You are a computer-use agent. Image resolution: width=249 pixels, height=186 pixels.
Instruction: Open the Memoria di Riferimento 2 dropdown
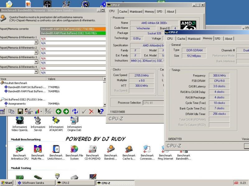(x=36, y=52)
